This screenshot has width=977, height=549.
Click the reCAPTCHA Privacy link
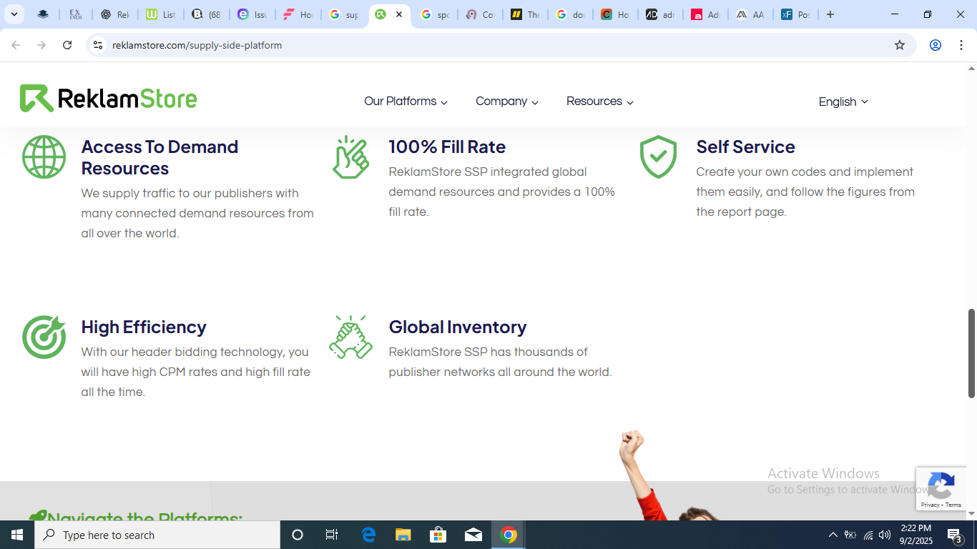tap(930, 505)
